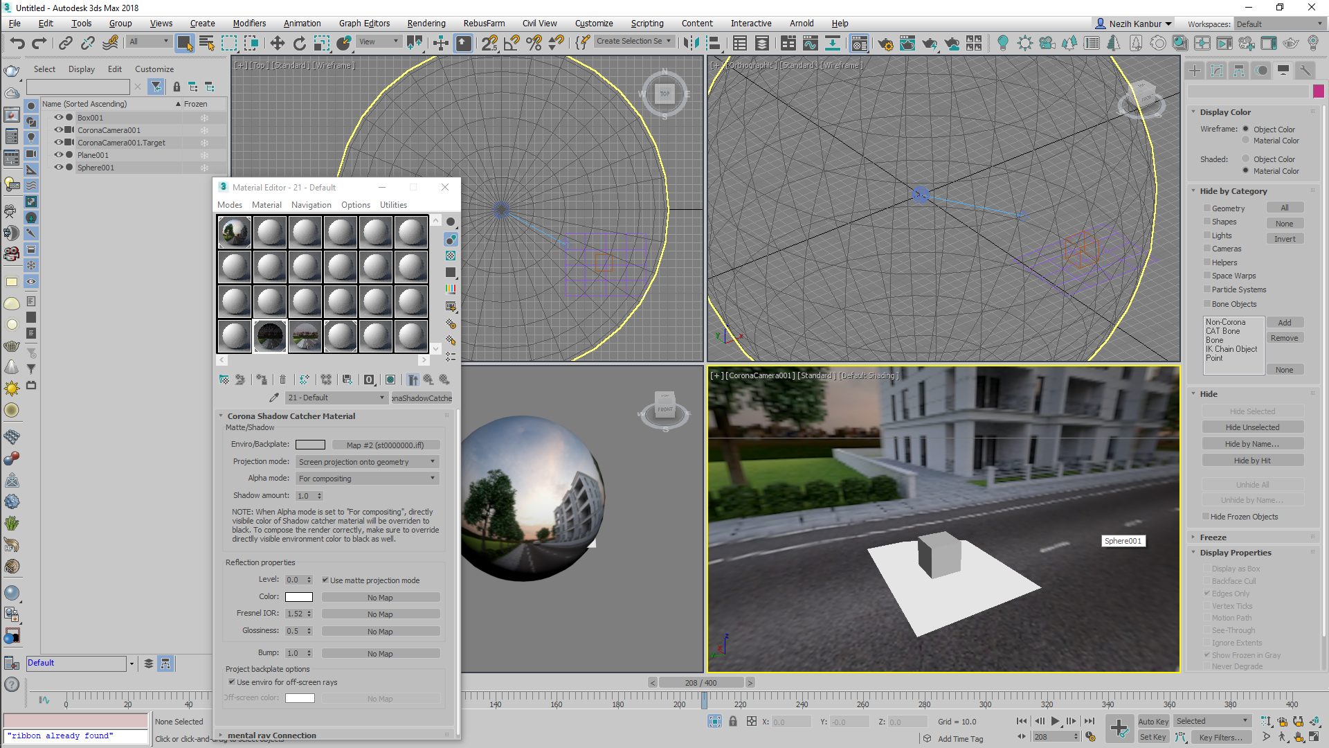1329x748 pixels.
Task: Uncheck Use enviro for off-screen rays
Action: coord(232,682)
